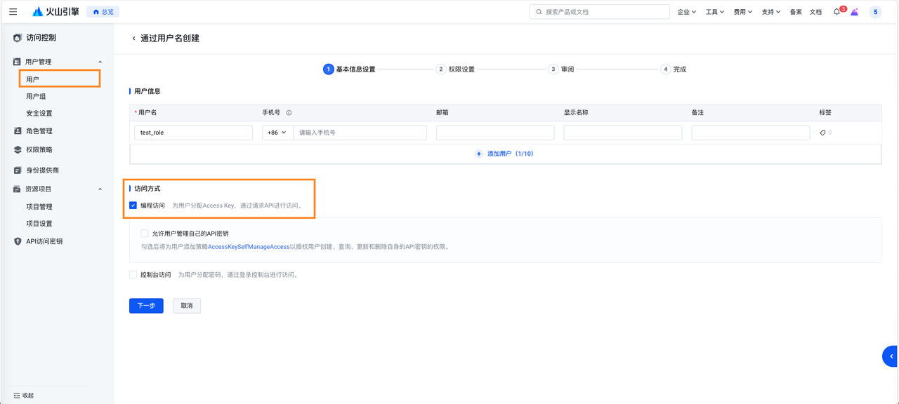The height and width of the screenshot is (404, 899).
Task: Enable 允许用户管理自己的API密钥 checkbox
Action: click(x=145, y=234)
